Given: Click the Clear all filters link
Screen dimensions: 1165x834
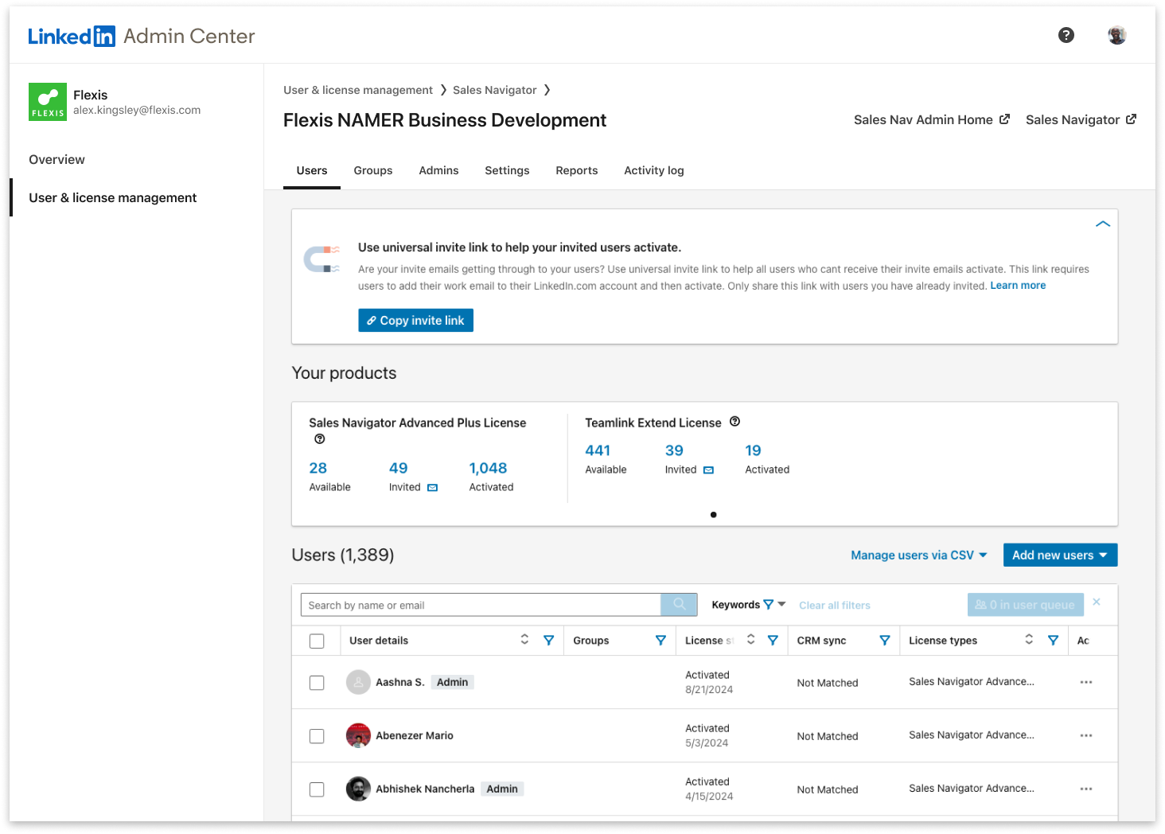Looking at the screenshot, I should point(835,606).
